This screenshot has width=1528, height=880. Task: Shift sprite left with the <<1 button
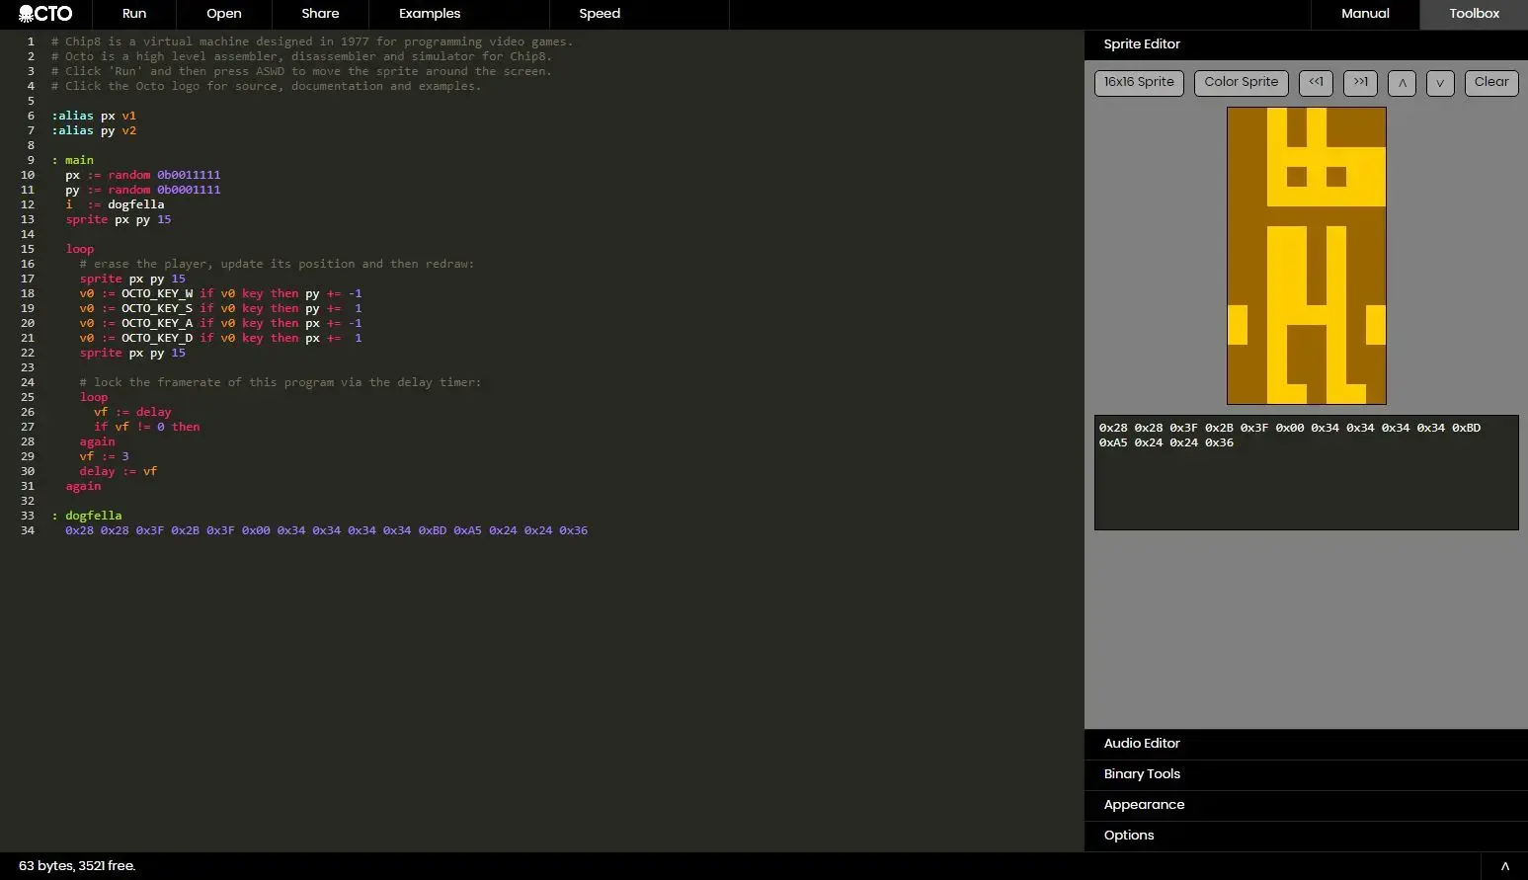click(x=1316, y=83)
